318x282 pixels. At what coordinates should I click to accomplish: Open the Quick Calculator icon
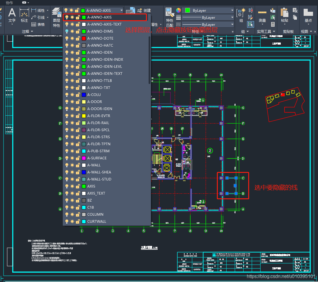click(x=273, y=24)
